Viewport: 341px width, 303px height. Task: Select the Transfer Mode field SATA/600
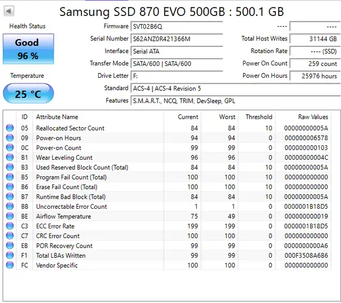[x=177, y=64]
